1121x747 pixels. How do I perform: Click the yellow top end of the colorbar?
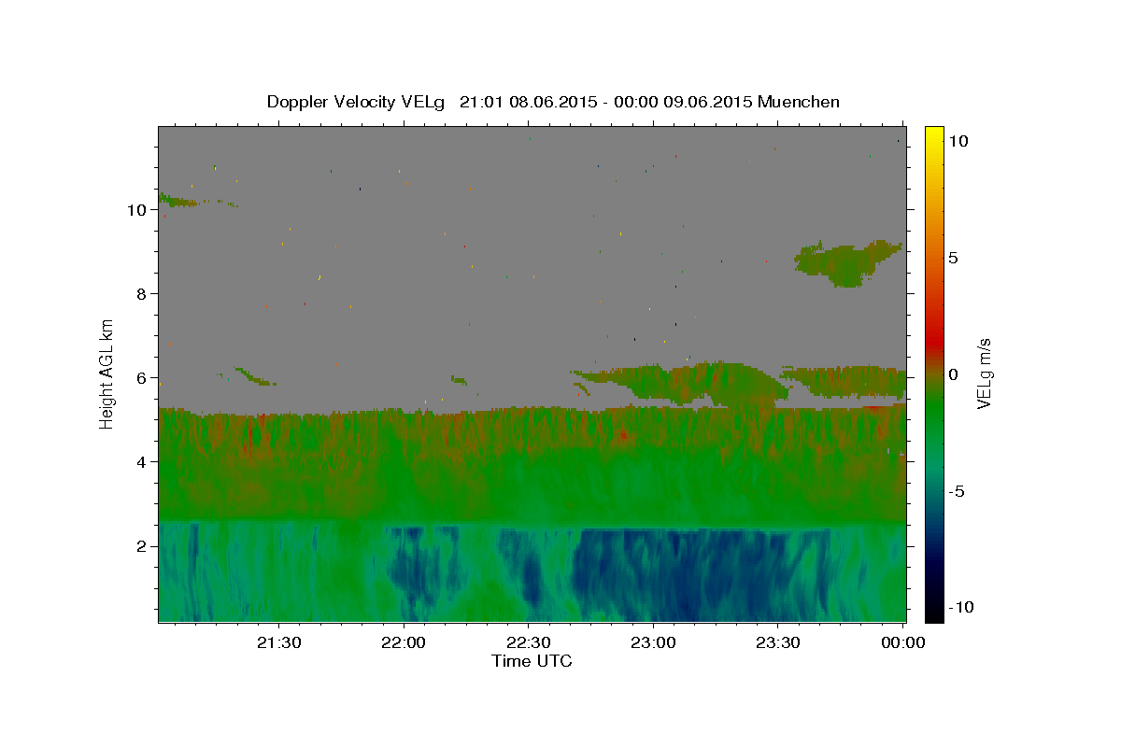pyautogui.click(x=934, y=135)
